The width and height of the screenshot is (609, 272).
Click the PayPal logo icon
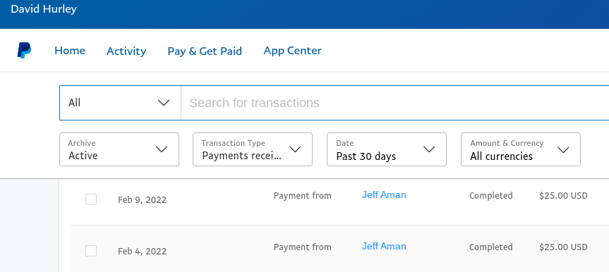click(24, 51)
